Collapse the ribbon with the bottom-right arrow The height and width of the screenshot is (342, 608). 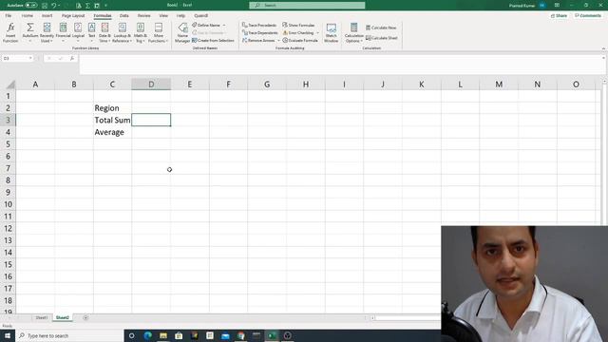(x=603, y=48)
